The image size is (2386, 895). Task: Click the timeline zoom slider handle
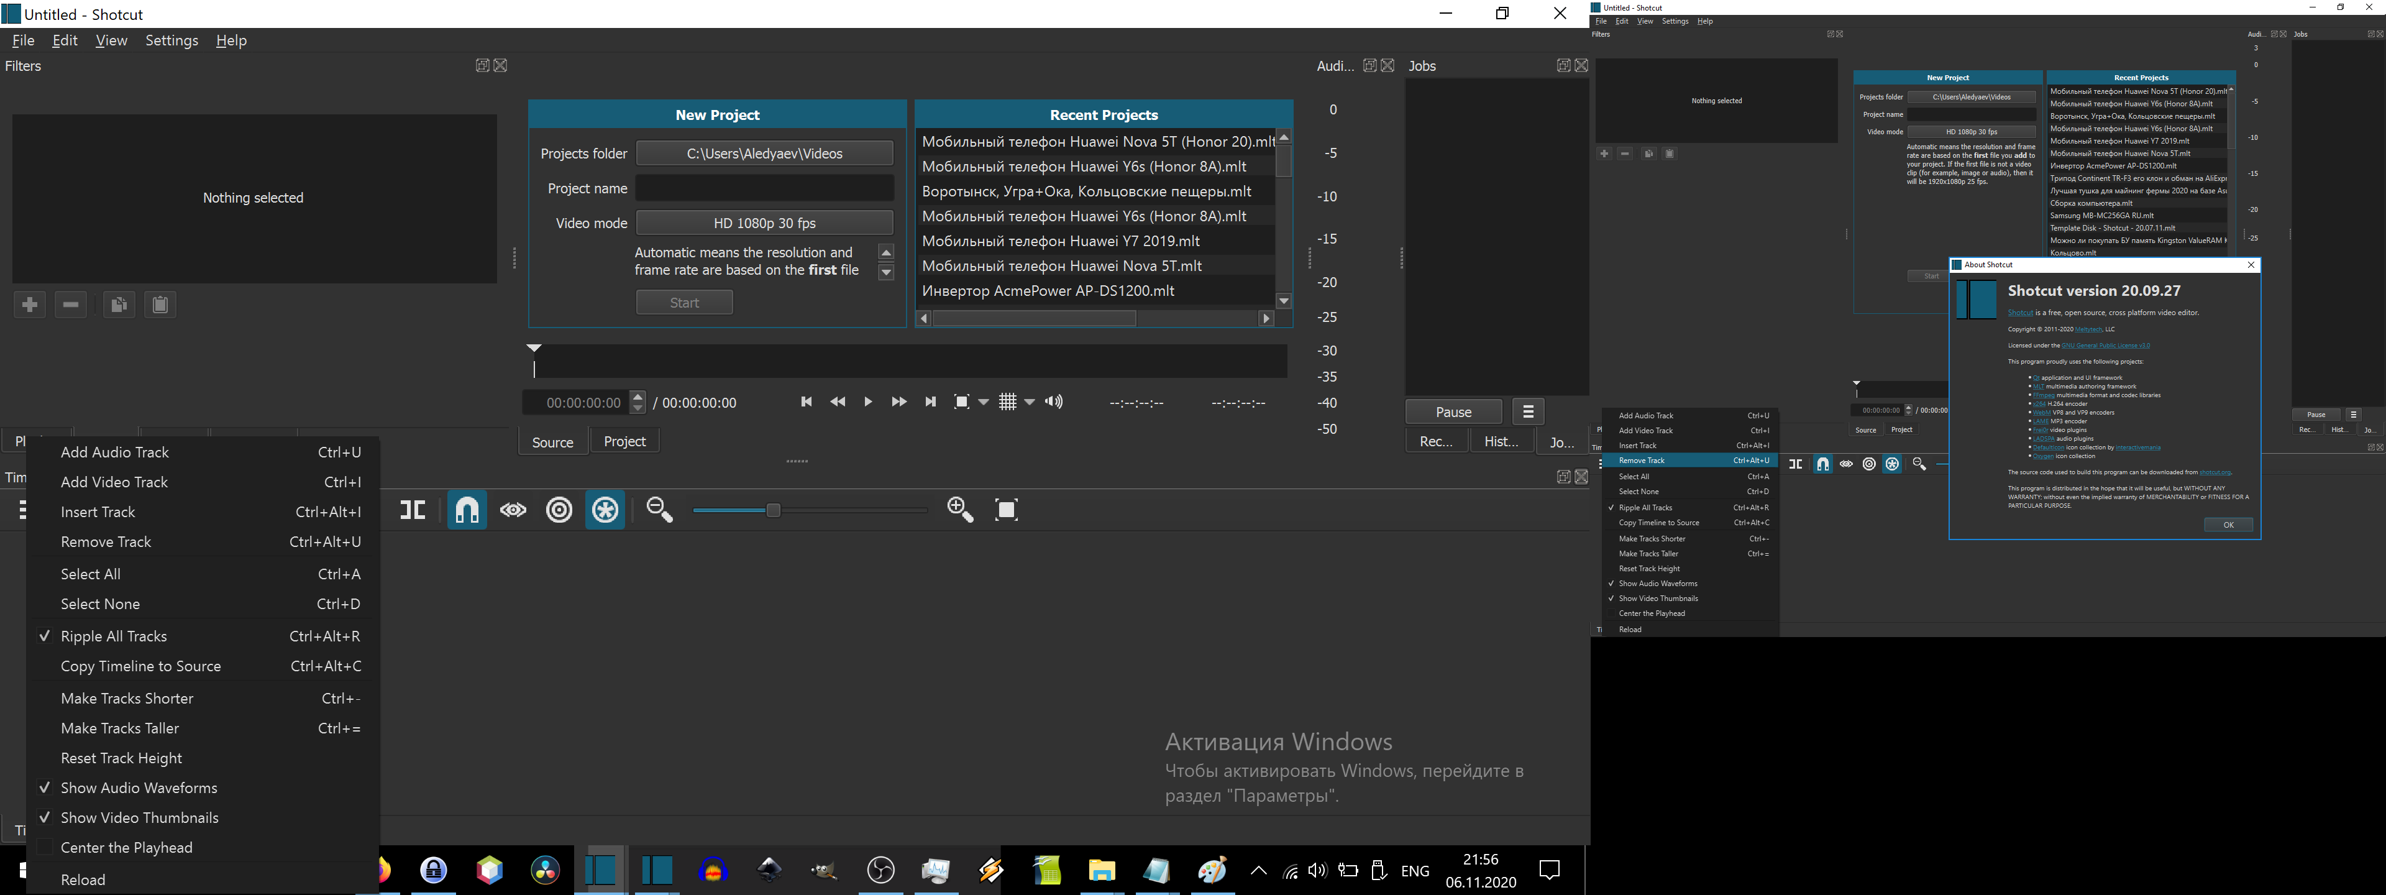774,510
